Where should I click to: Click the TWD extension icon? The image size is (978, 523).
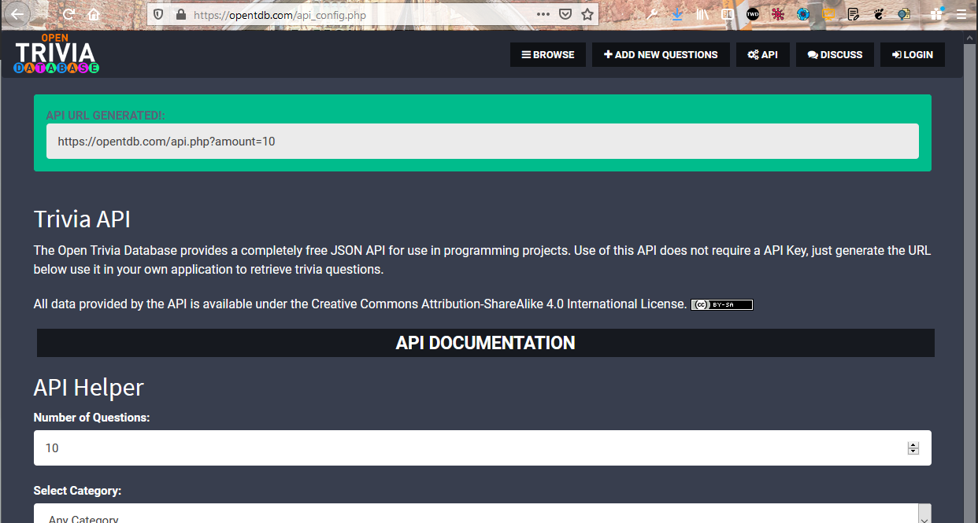tap(753, 14)
